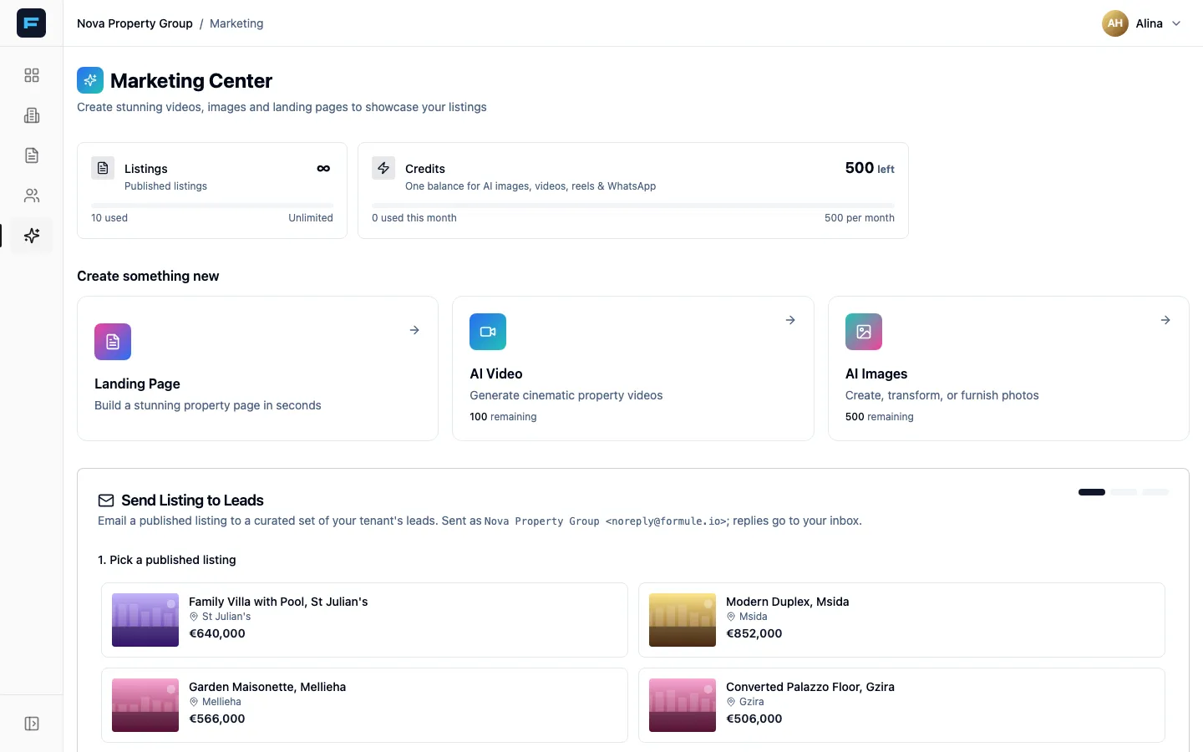This screenshot has height=752, width=1203.
Task: Select the Marketing sparkle icon in sidebar
Action: pyautogui.click(x=32, y=236)
